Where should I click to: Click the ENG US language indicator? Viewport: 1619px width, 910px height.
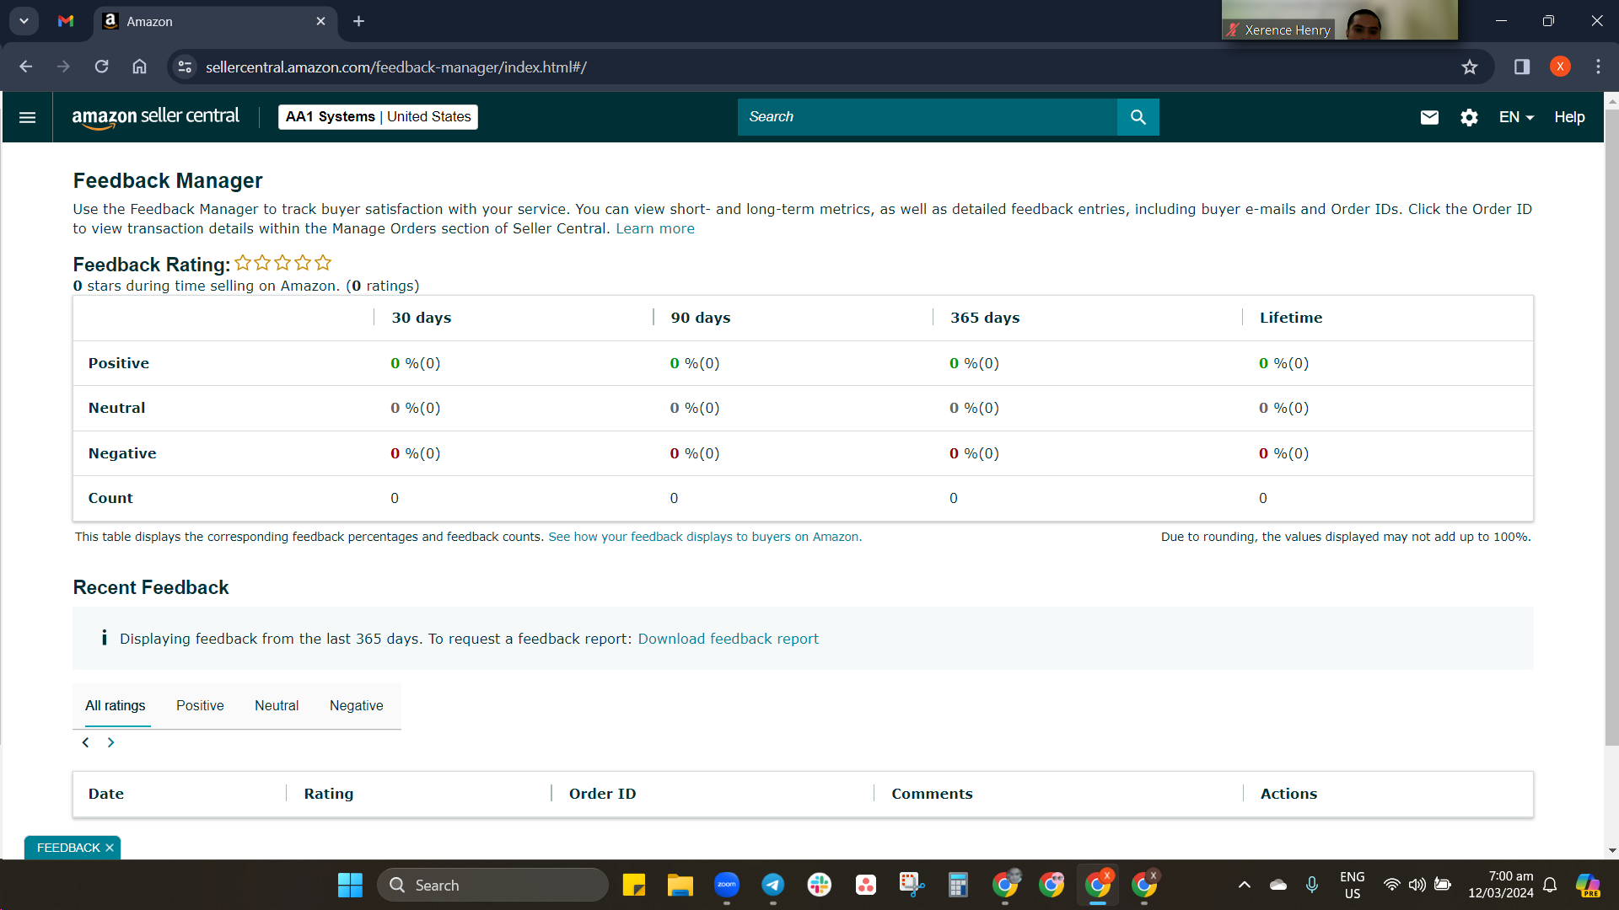pos(1353,885)
